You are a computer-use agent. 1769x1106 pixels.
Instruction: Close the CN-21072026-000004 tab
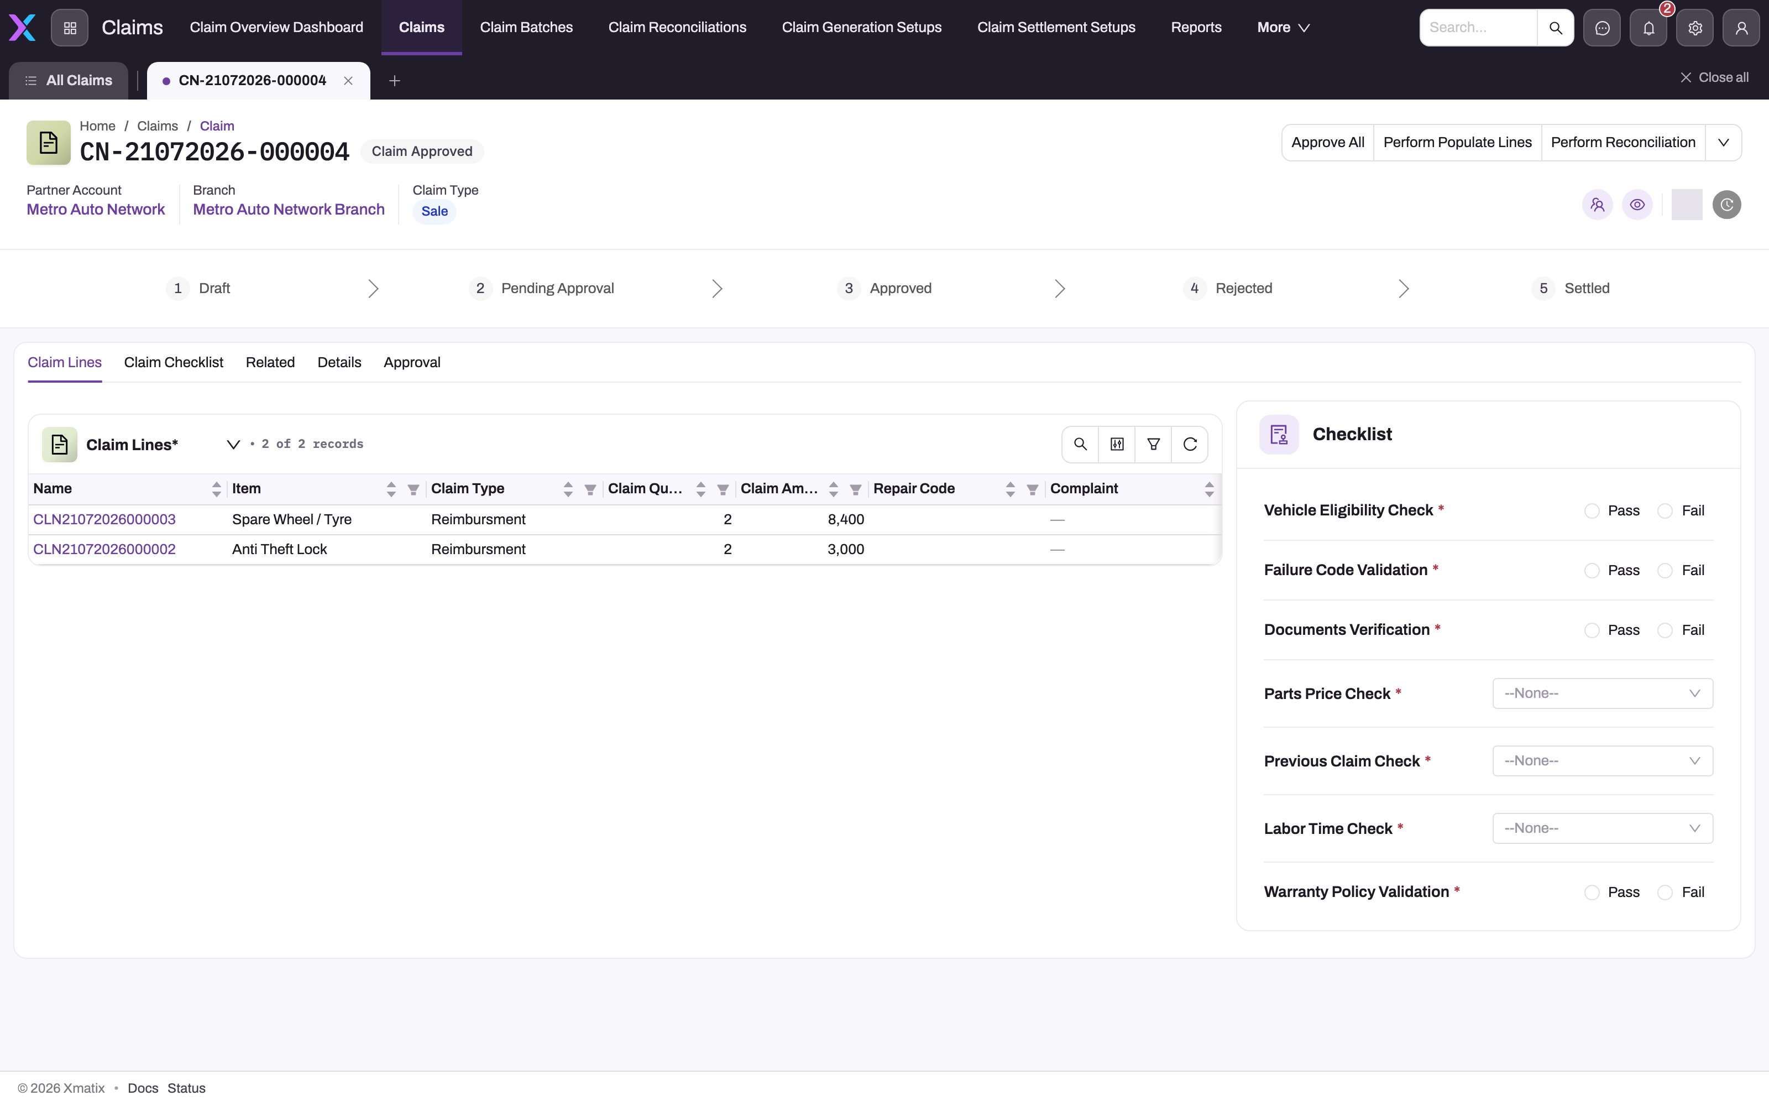[x=348, y=81]
